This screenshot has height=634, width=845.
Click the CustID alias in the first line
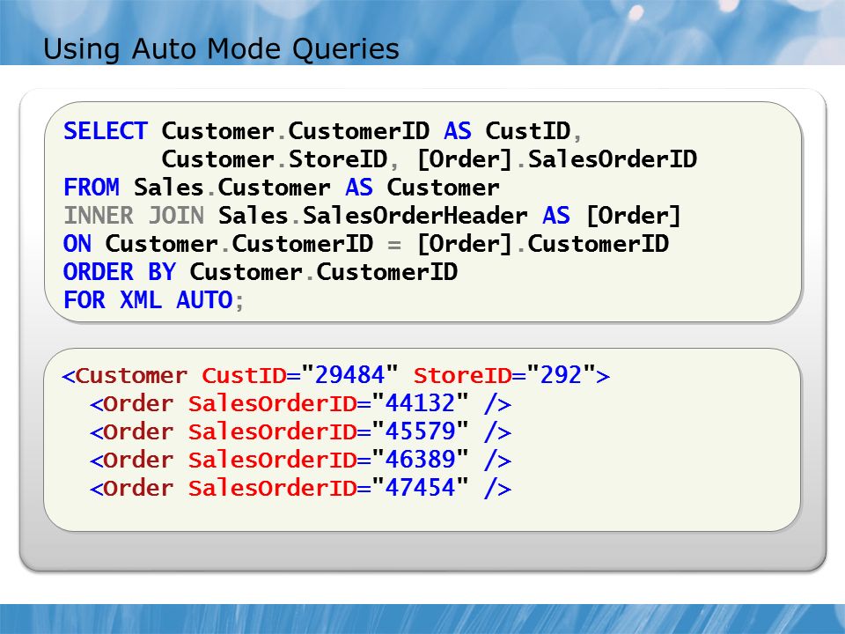coord(527,131)
